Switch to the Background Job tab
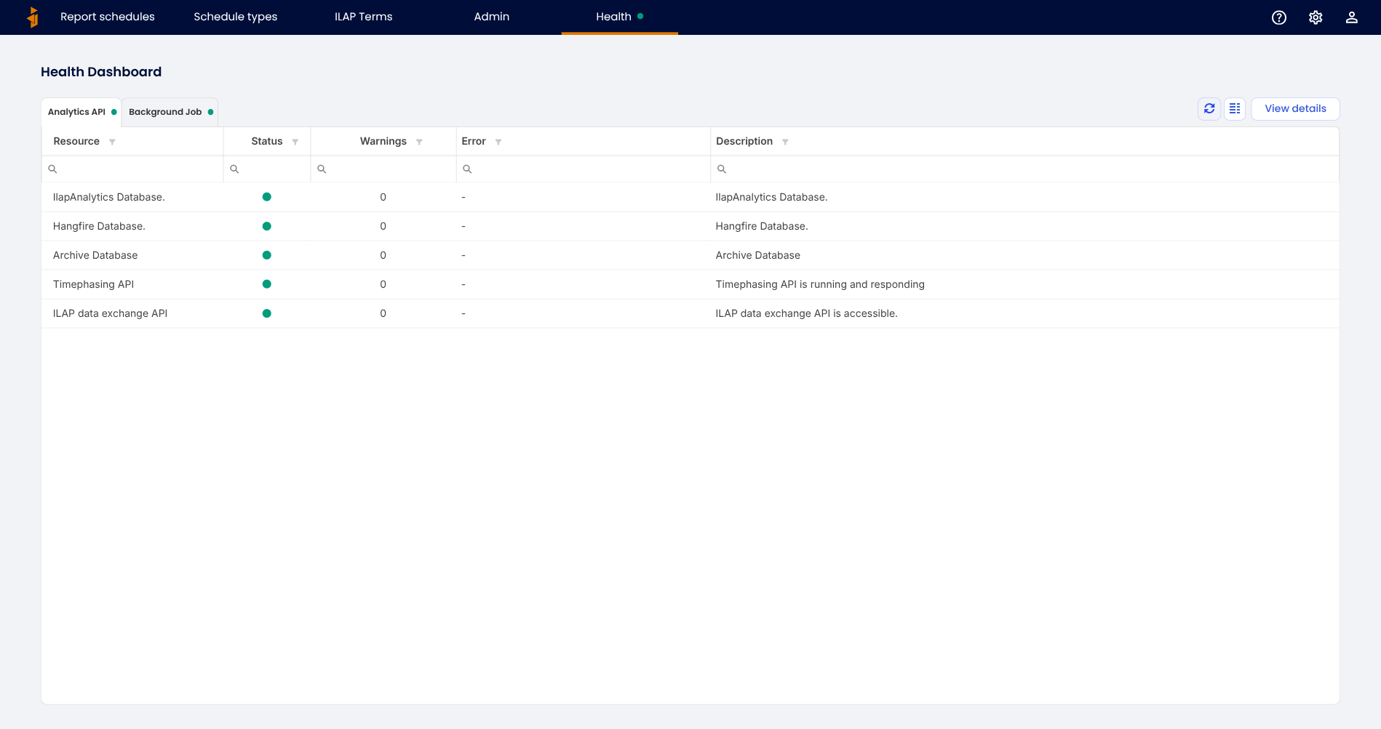The width and height of the screenshot is (1381, 729). [170, 112]
